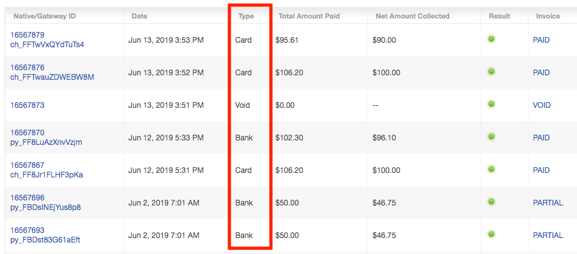Open payment ID 16567867 link
The width and height of the screenshot is (577, 254).
click(x=27, y=165)
